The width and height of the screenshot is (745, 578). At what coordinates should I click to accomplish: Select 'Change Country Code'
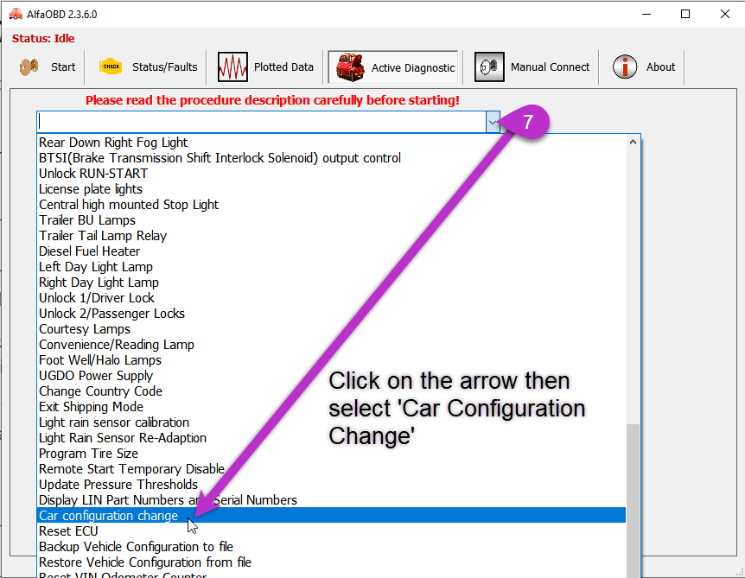(331, 391)
